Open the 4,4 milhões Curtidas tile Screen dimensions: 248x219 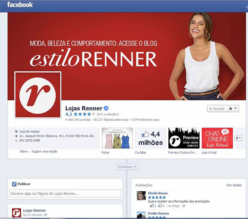click(x=150, y=138)
